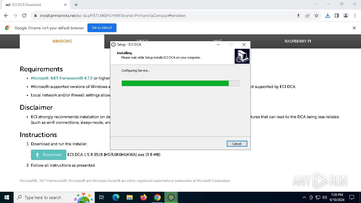Open Chrome profile avatar
The width and height of the screenshot is (361, 203).
[346, 16]
